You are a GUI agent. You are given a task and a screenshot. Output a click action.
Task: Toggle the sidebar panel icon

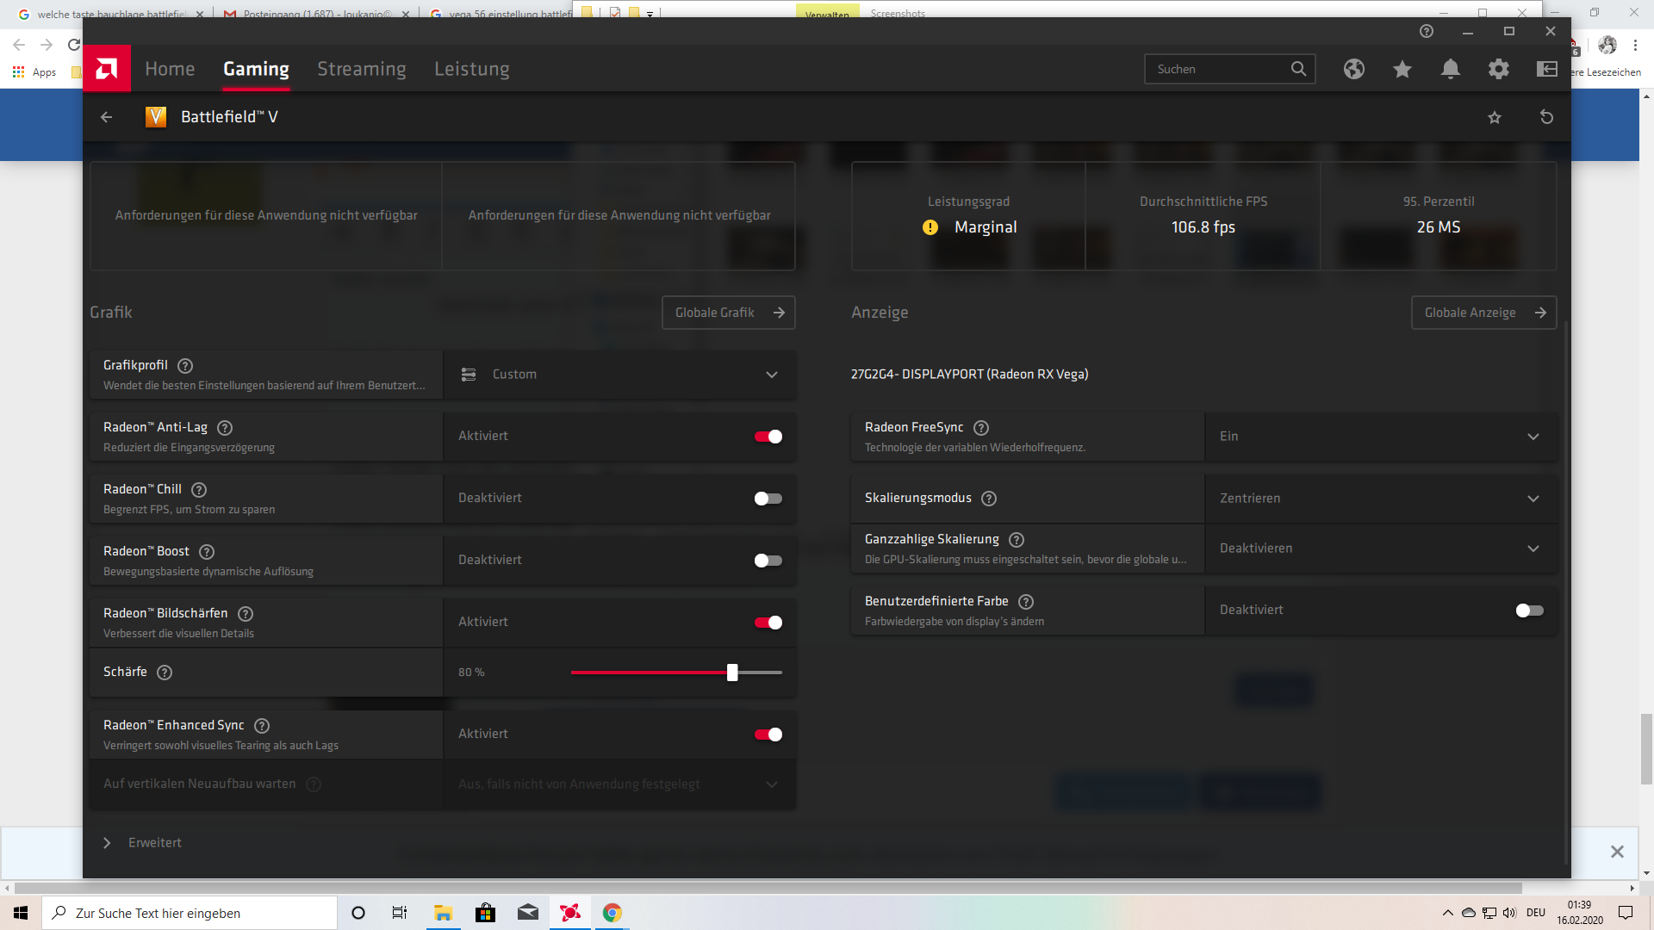coord(1547,69)
